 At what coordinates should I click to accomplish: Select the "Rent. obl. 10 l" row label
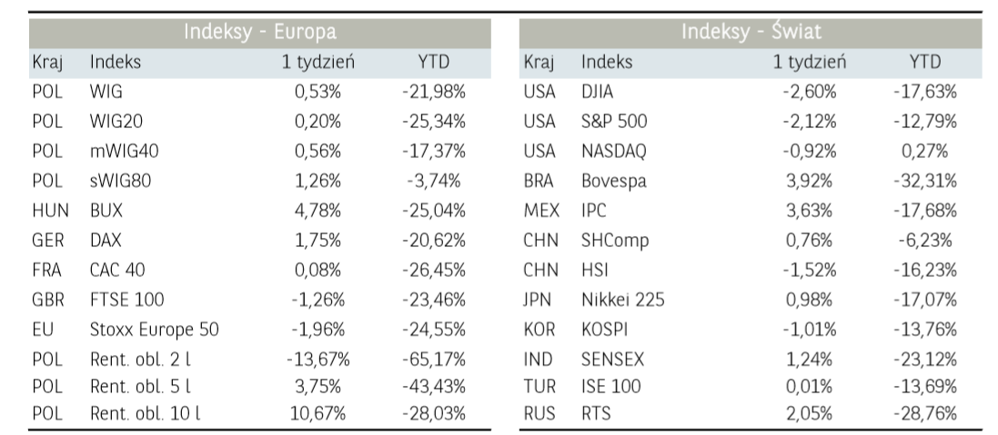click(x=145, y=415)
